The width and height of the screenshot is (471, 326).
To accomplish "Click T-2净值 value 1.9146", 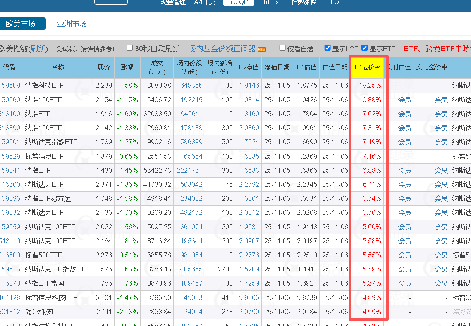I will pyautogui.click(x=249, y=86).
